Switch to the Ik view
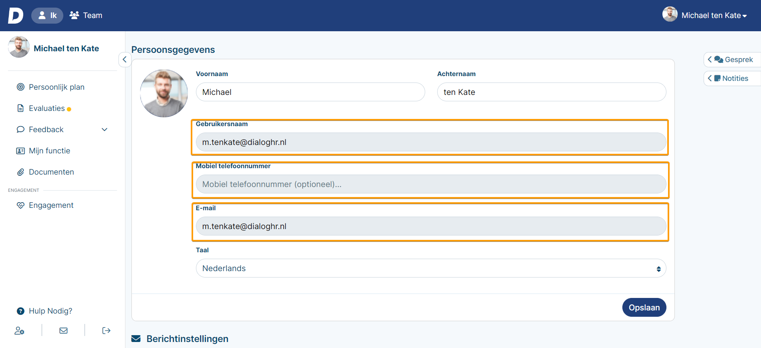This screenshot has width=761, height=348. pyautogui.click(x=47, y=16)
